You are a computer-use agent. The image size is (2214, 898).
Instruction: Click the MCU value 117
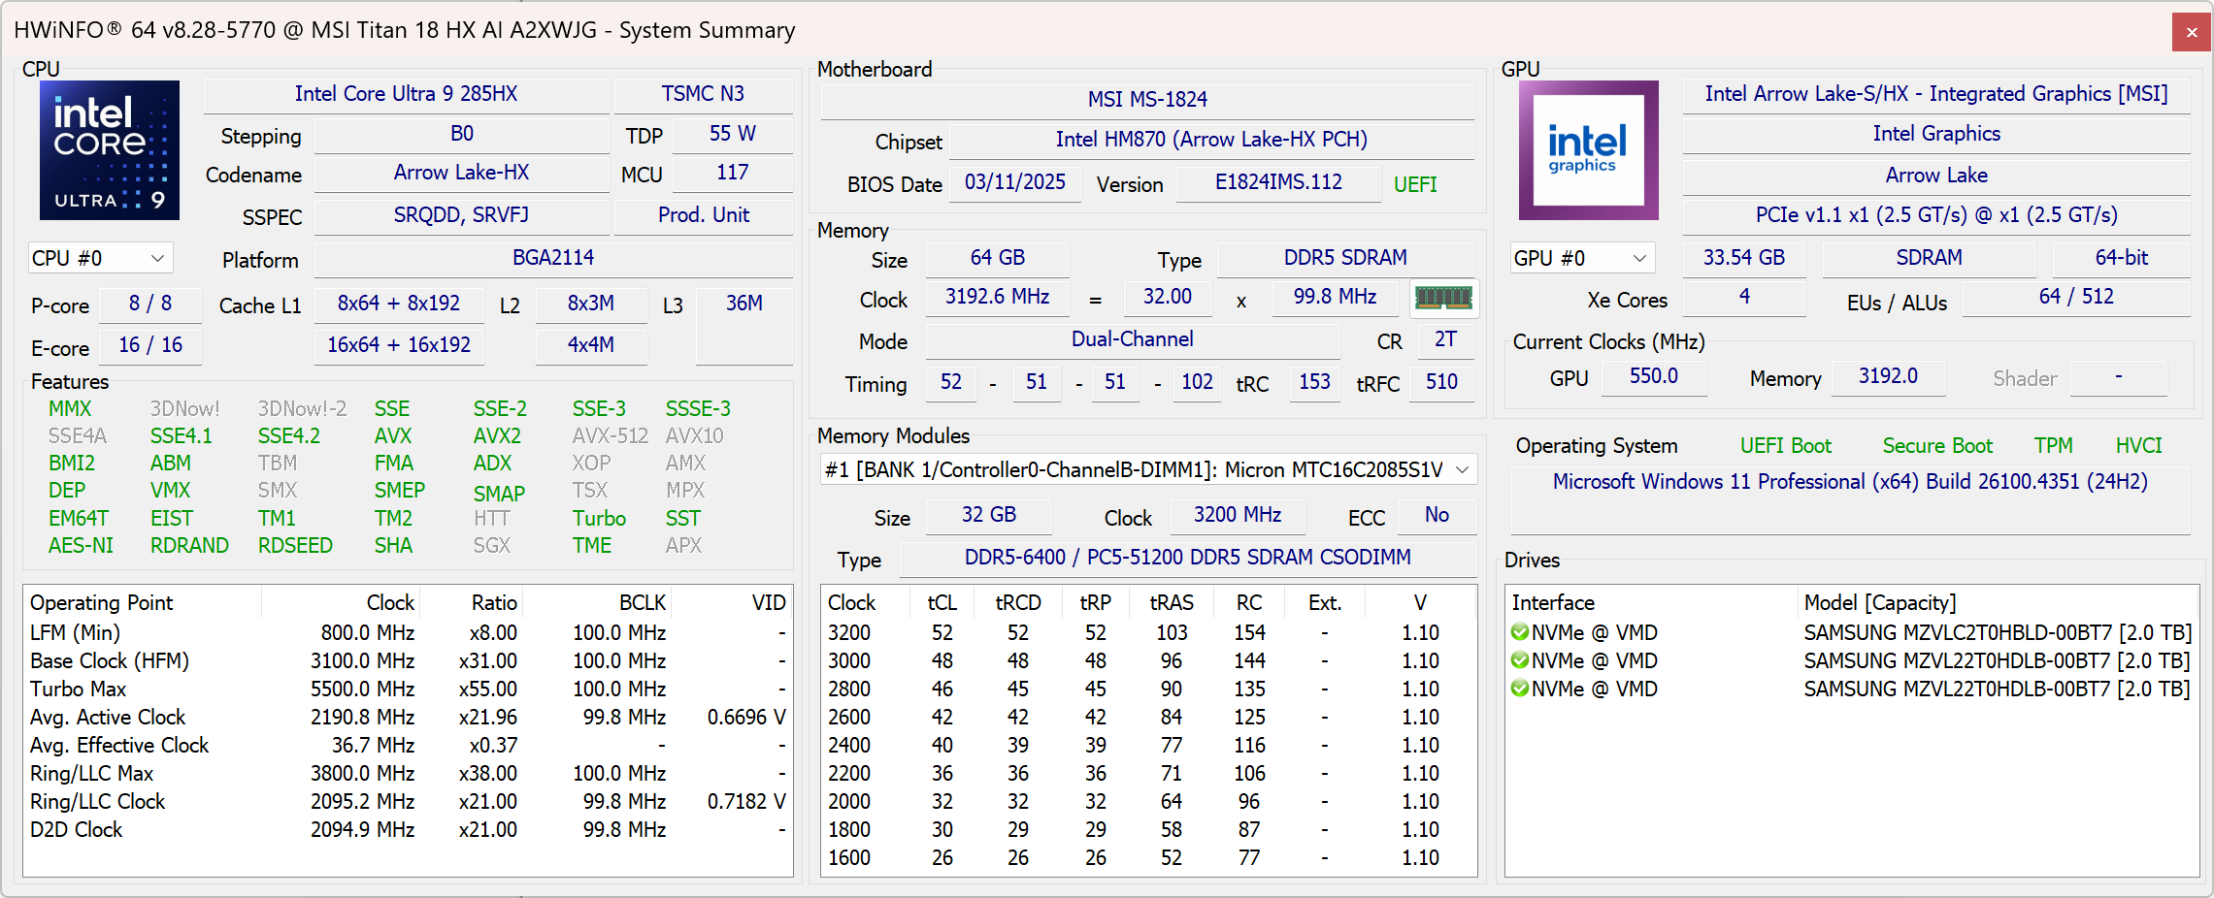732,173
